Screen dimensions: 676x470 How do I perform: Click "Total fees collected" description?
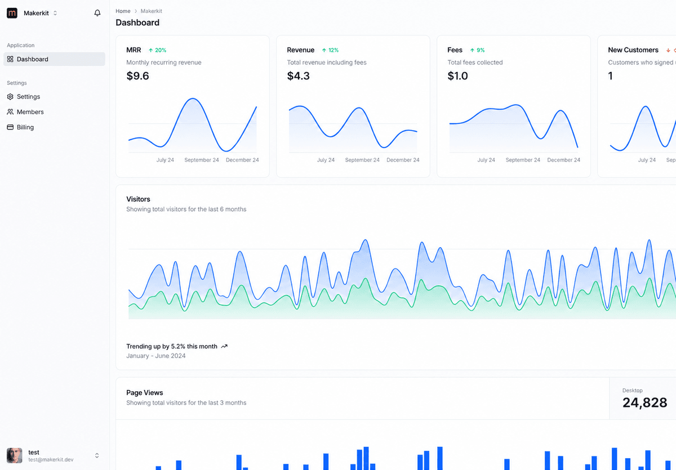pos(475,62)
